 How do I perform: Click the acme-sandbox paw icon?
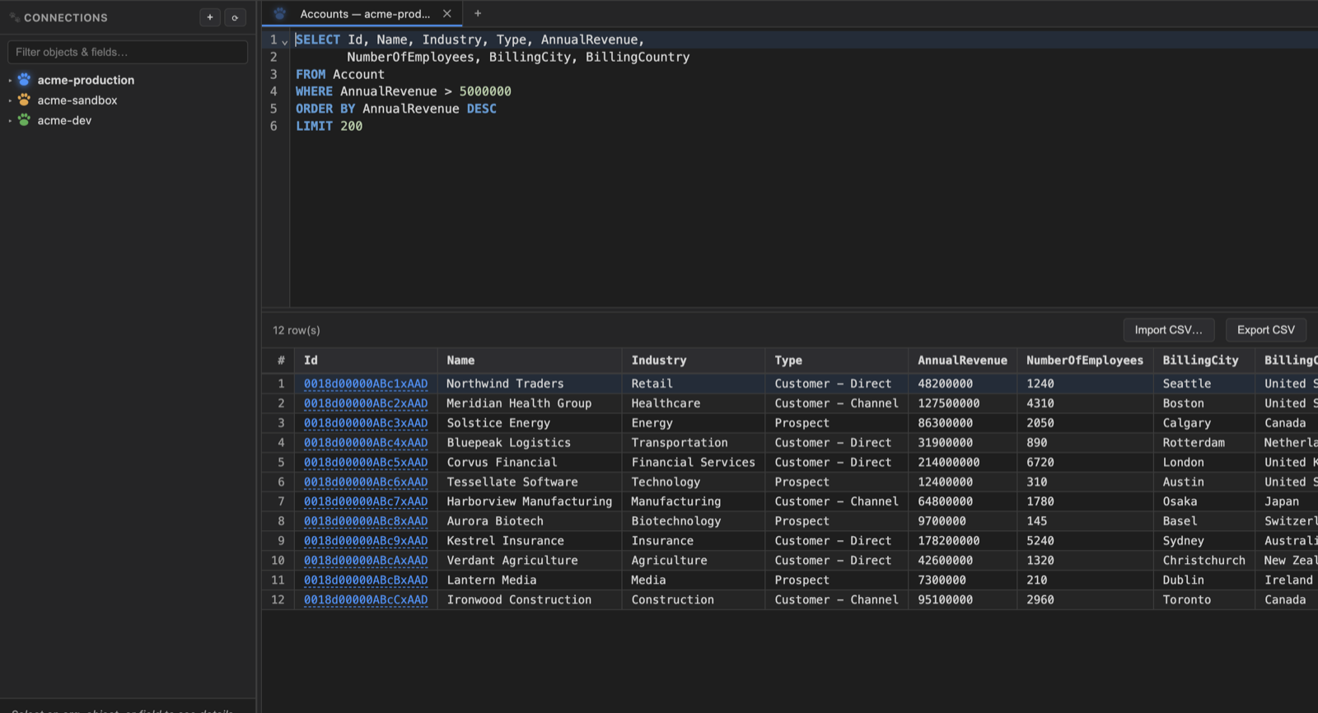coord(24,100)
